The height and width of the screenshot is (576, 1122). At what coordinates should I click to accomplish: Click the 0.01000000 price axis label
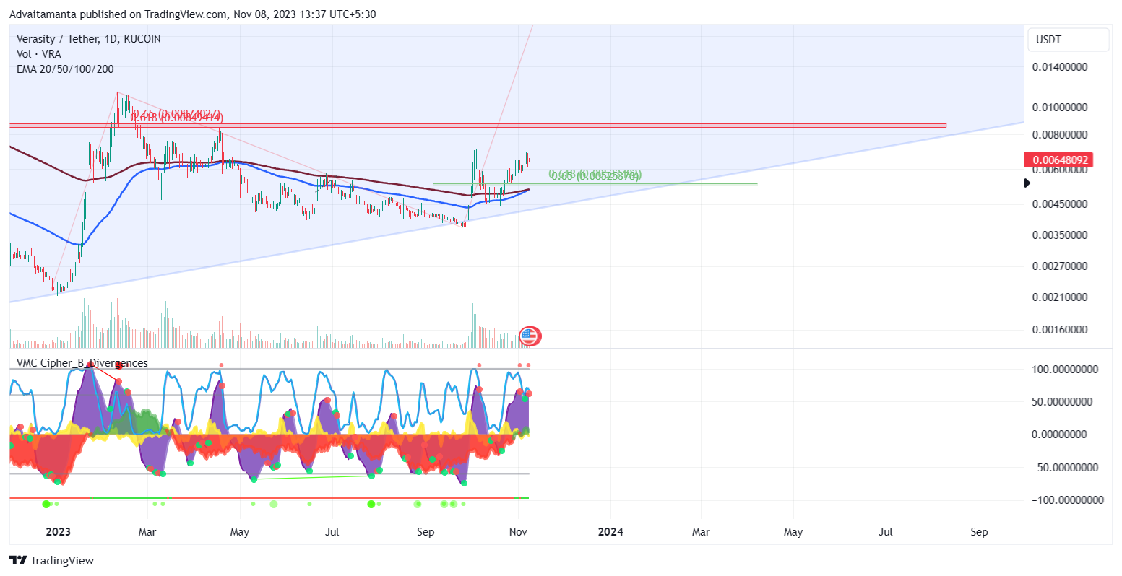click(x=1058, y=108)
